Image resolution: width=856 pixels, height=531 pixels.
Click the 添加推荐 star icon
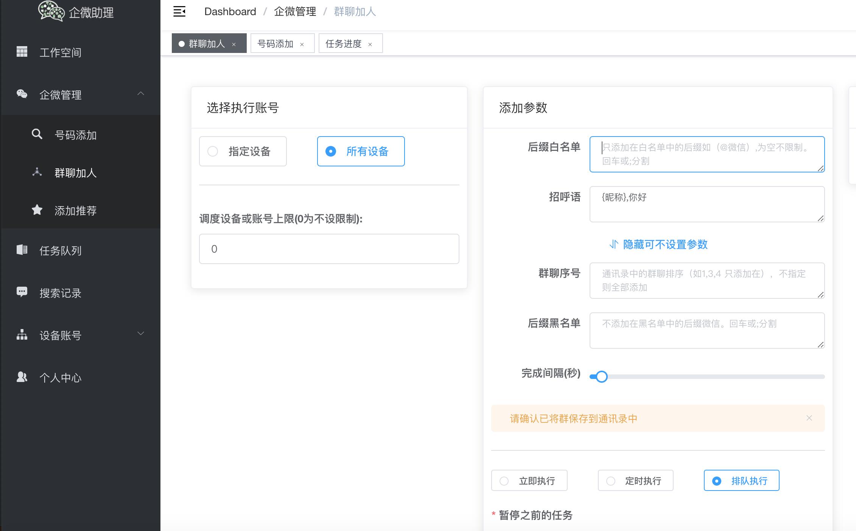tap(37, 210)
